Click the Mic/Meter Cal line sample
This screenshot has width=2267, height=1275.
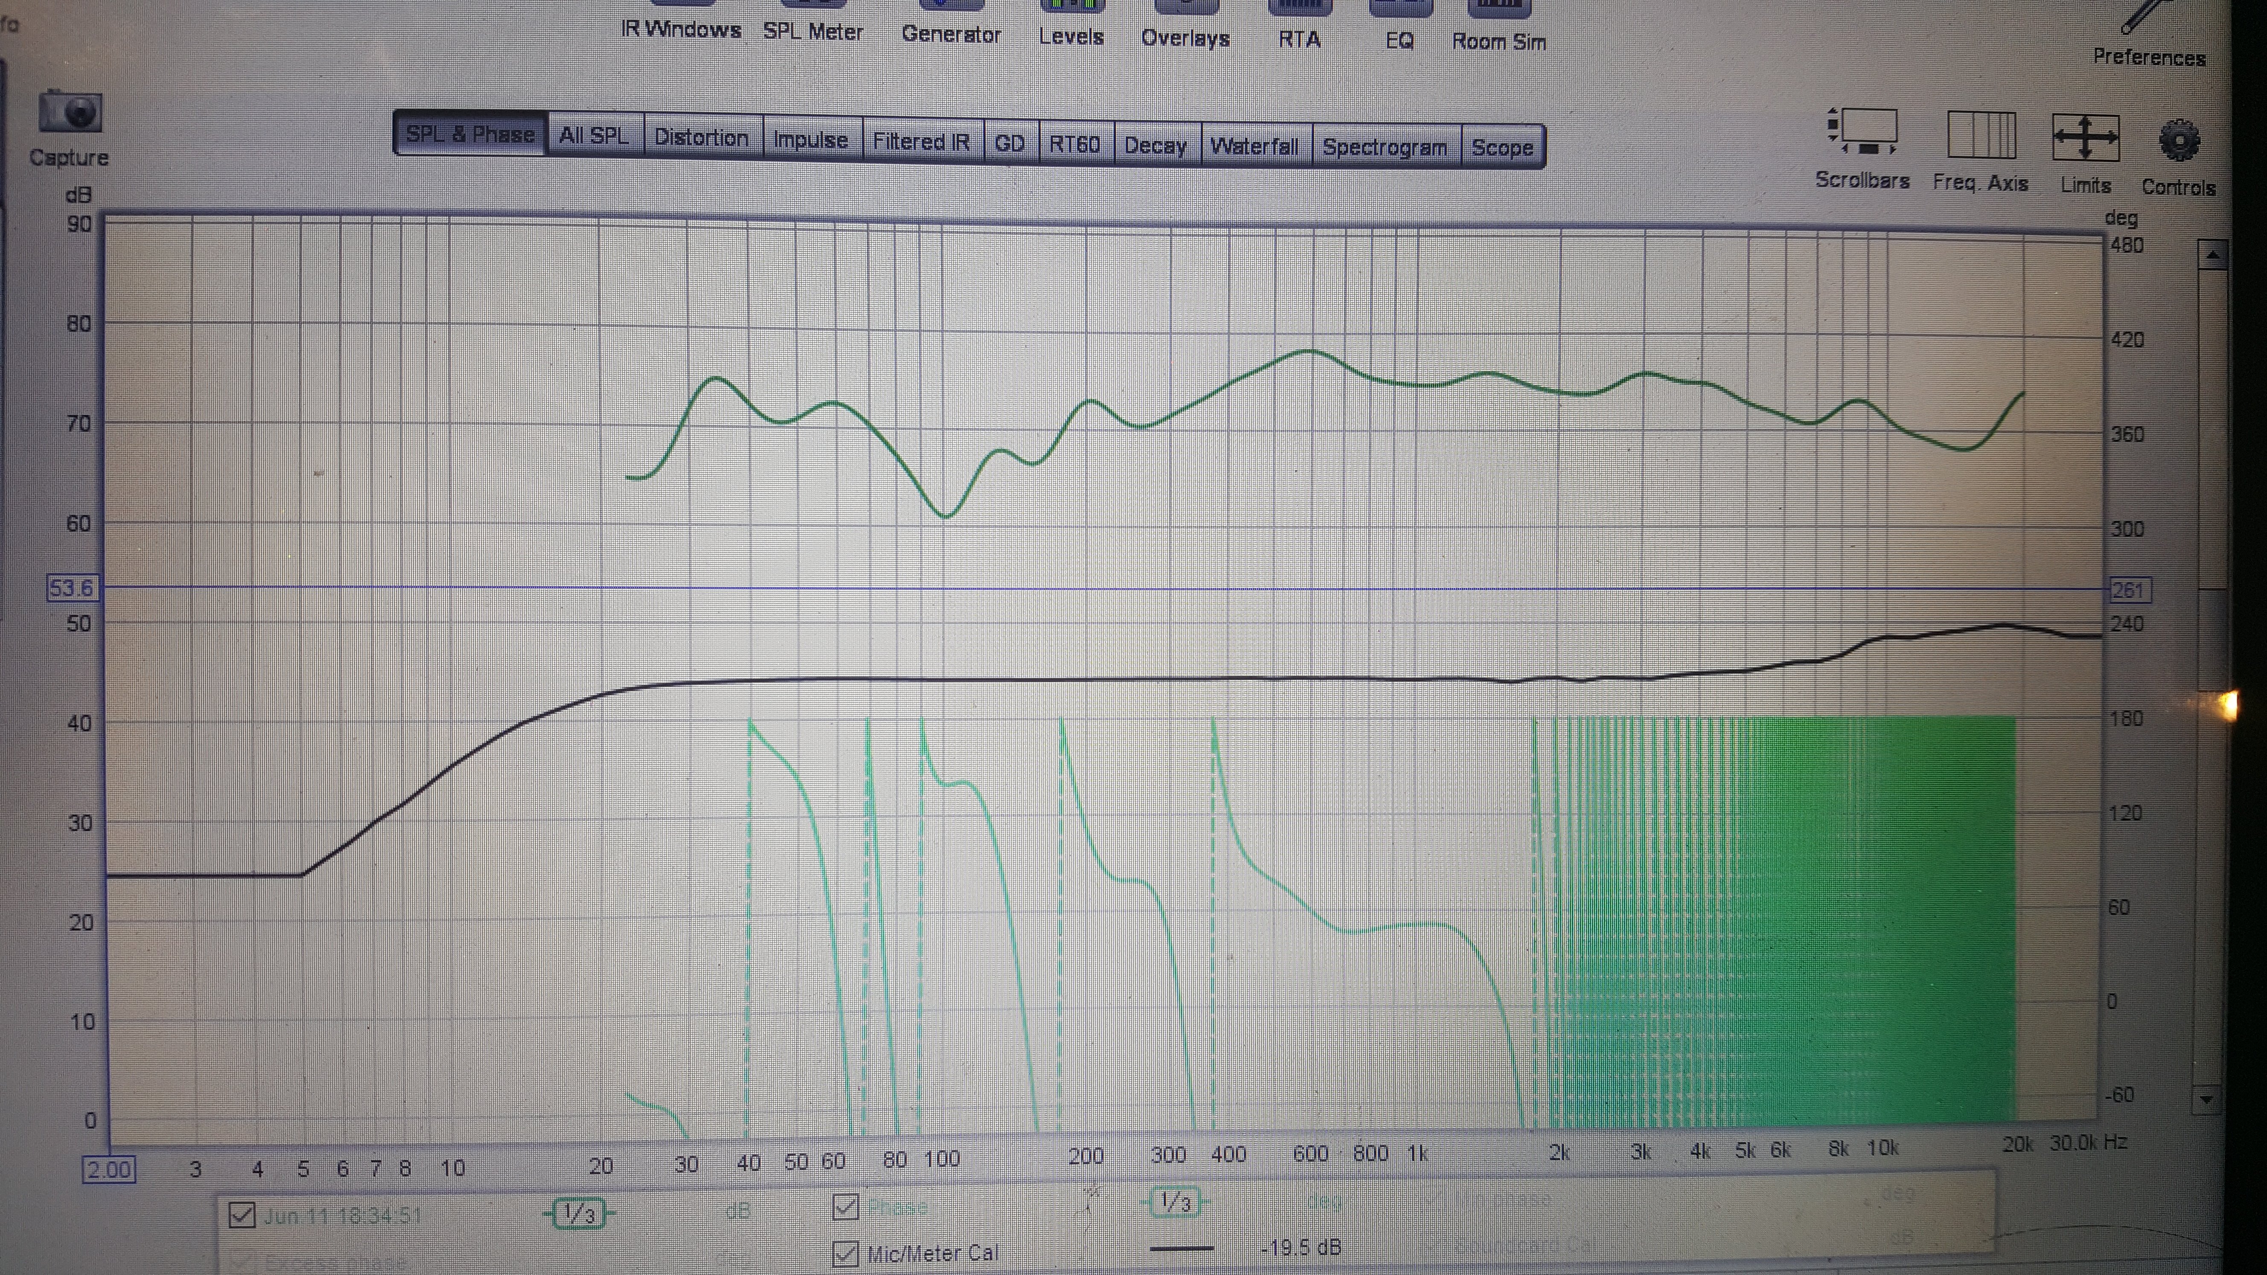[1181, 1248]
